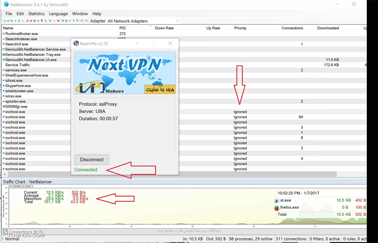Minimize the NextVPN window
This screenshot has height=243, width=378.
[137, 43]
